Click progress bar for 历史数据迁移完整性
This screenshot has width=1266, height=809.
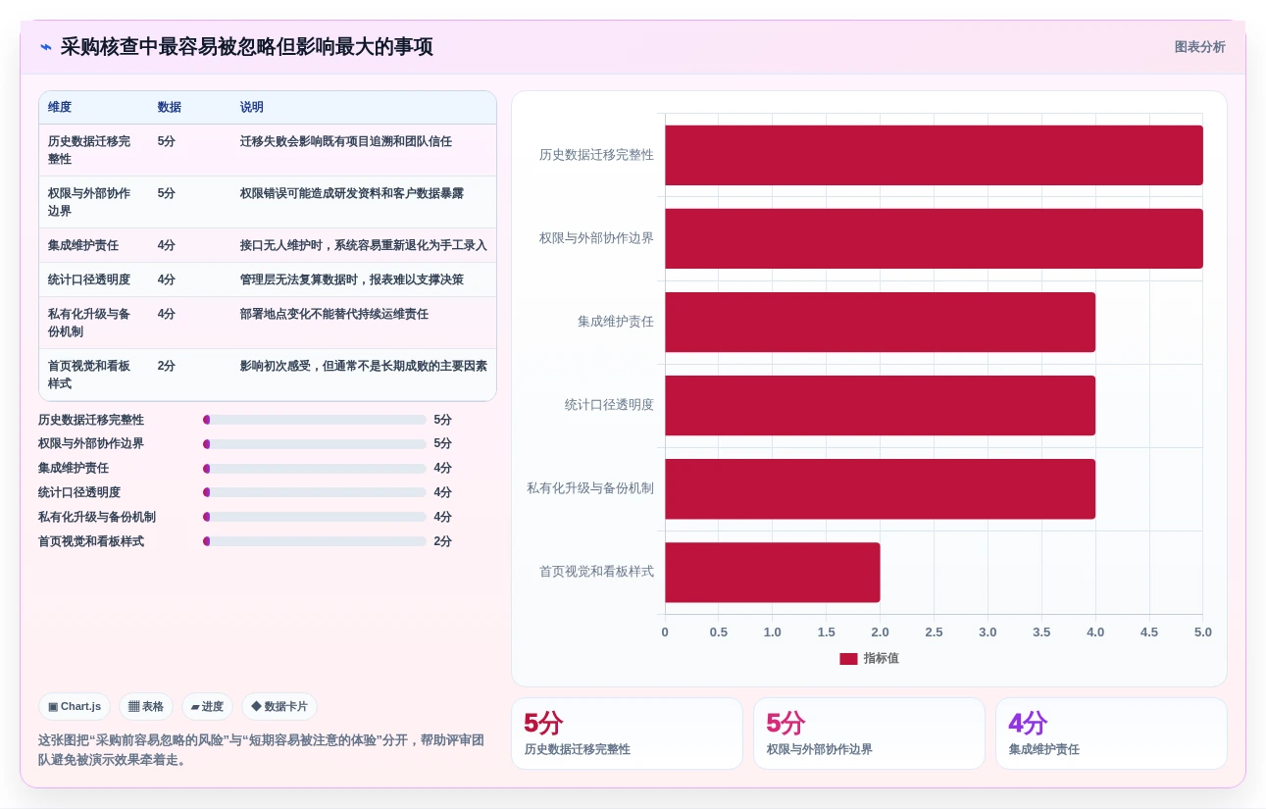tap(315, 420)
